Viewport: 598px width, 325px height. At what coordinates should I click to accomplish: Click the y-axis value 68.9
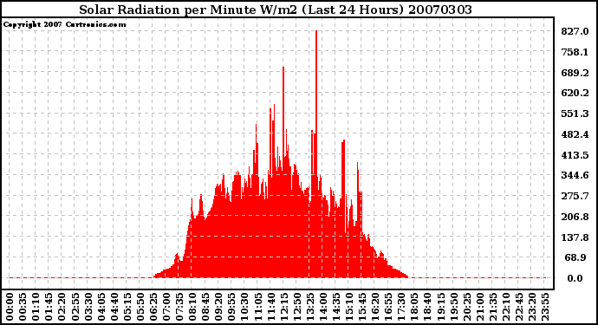pos(575,258)
